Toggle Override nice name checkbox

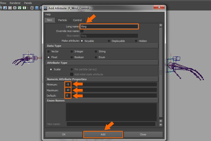click(82, 31)
